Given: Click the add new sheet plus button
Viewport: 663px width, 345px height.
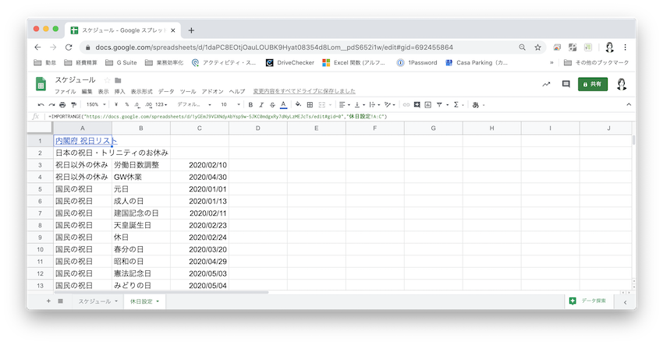Looking at the screenshot, I should (48, 301).
